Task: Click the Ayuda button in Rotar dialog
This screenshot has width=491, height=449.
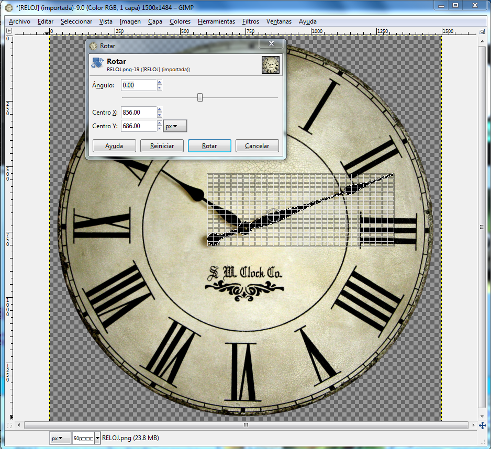Action: pyautogui.click(x=114, y=146)
